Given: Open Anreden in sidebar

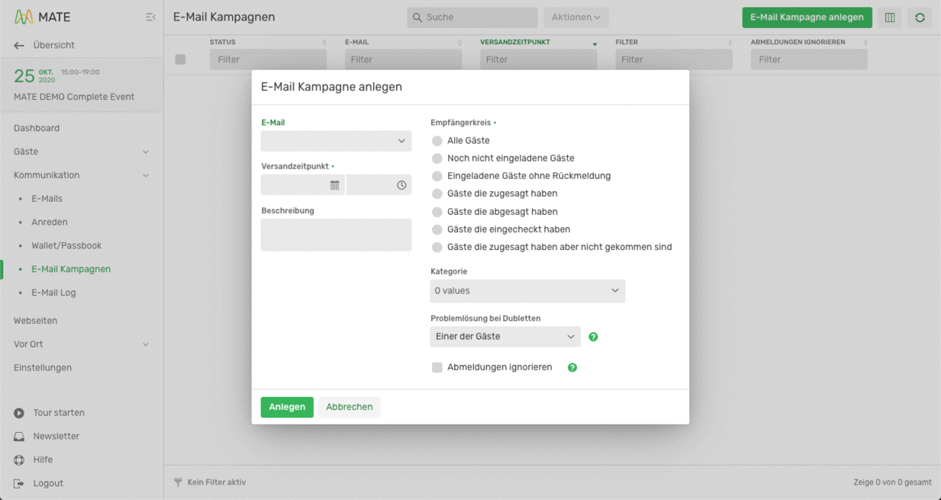Looking at the screenshot, I should point(50,223).
